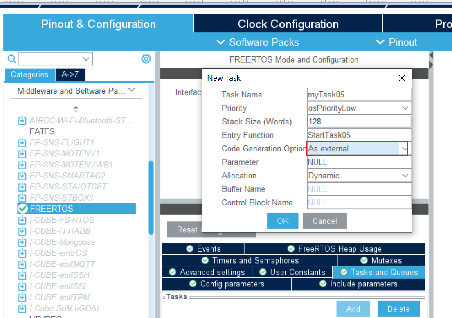Open the search box dropdown arrow
Image resolution: width=452 pixels, height=318 pixels.
click(86, 59)
